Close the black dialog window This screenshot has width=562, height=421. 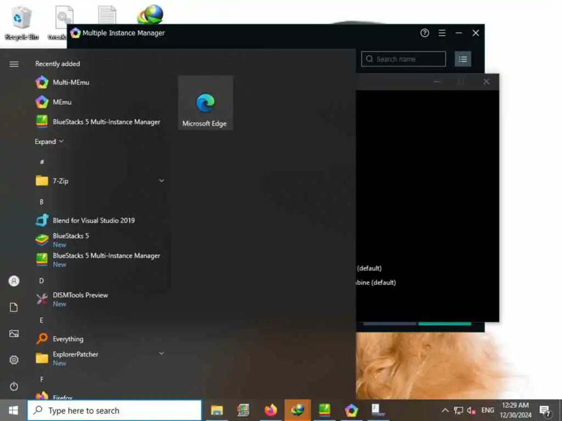click(486, 82)
